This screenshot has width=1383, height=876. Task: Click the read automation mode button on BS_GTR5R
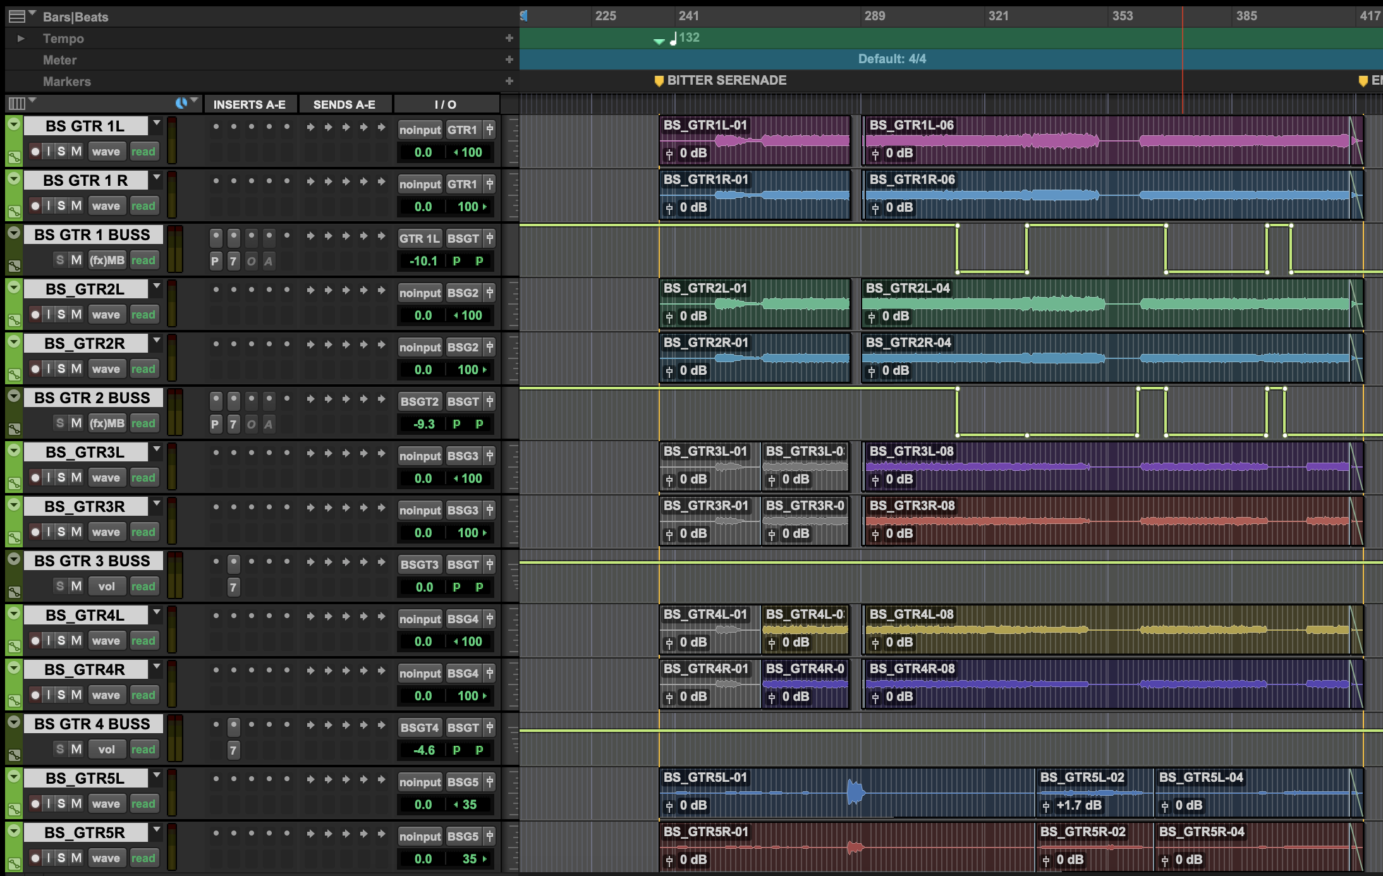coord(143,858)
